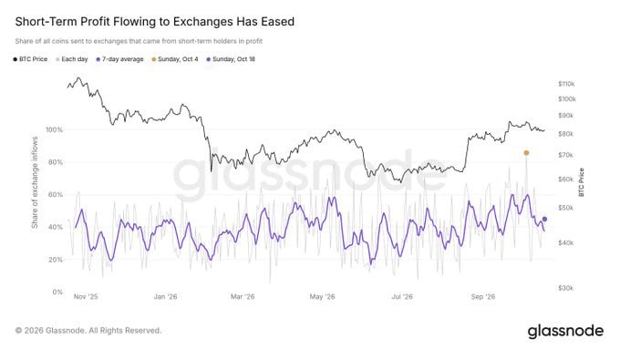Click the orange Oct 4 data point
Image resolution: width=620 pixels, height=349 pixels.
tap(526, 153)
